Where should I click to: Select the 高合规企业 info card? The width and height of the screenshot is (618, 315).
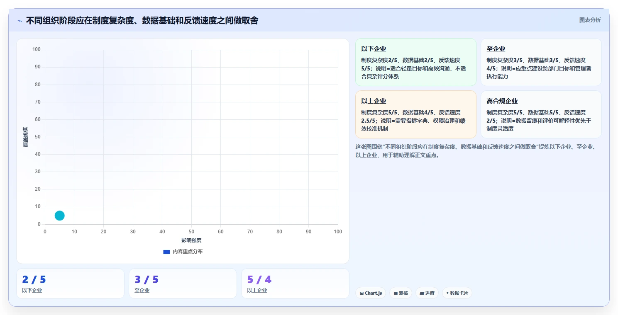tap(541, 114)
